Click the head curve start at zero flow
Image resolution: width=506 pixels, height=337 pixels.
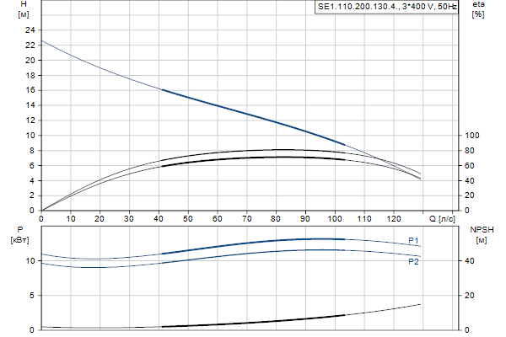click(x=42, y=40)
